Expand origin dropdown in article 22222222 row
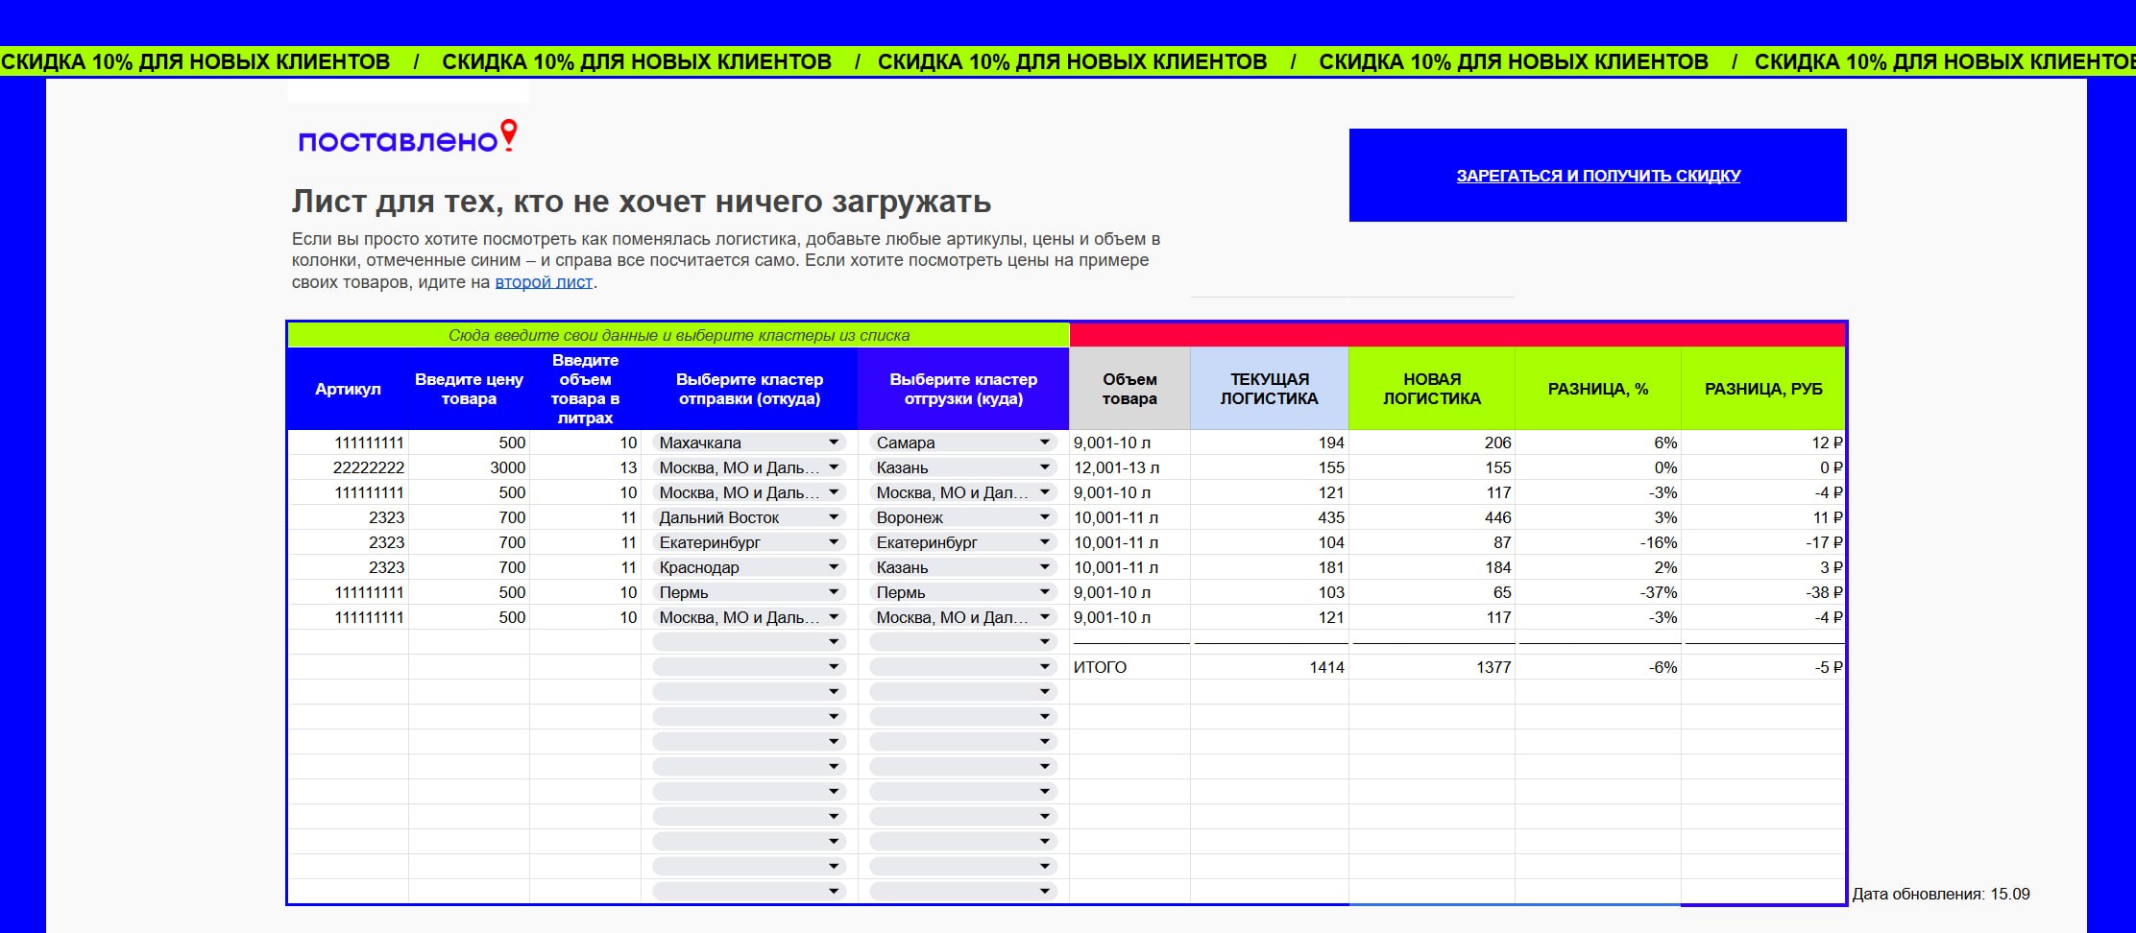This screenshot has height=933, width=2136. [x=749, y=467]
